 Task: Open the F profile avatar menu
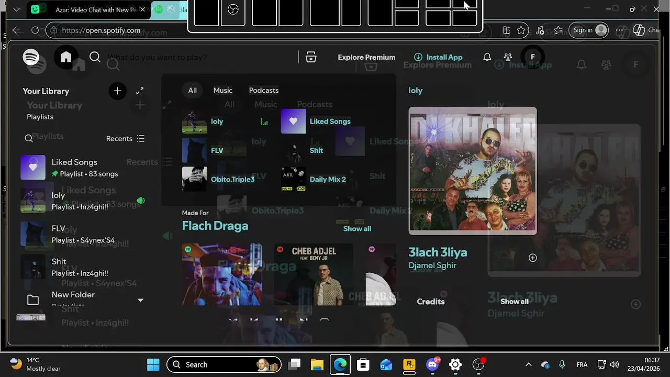tap(533, 57)
